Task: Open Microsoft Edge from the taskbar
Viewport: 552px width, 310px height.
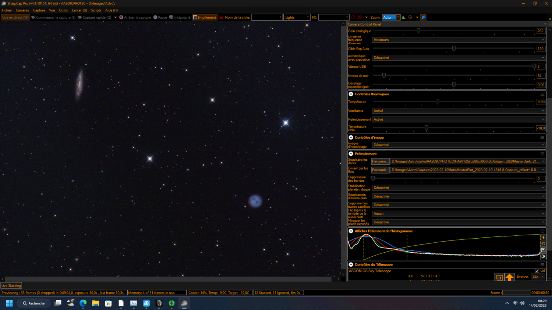Action: 83,303
